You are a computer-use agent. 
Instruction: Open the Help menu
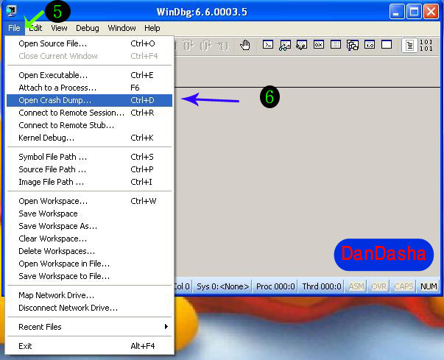coord(152,28)
